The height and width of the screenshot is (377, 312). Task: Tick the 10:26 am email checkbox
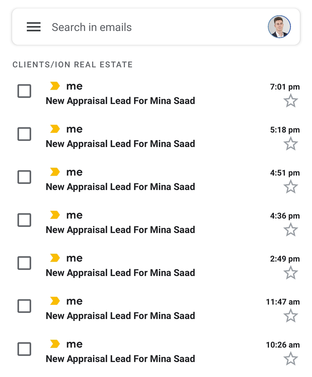24,349
